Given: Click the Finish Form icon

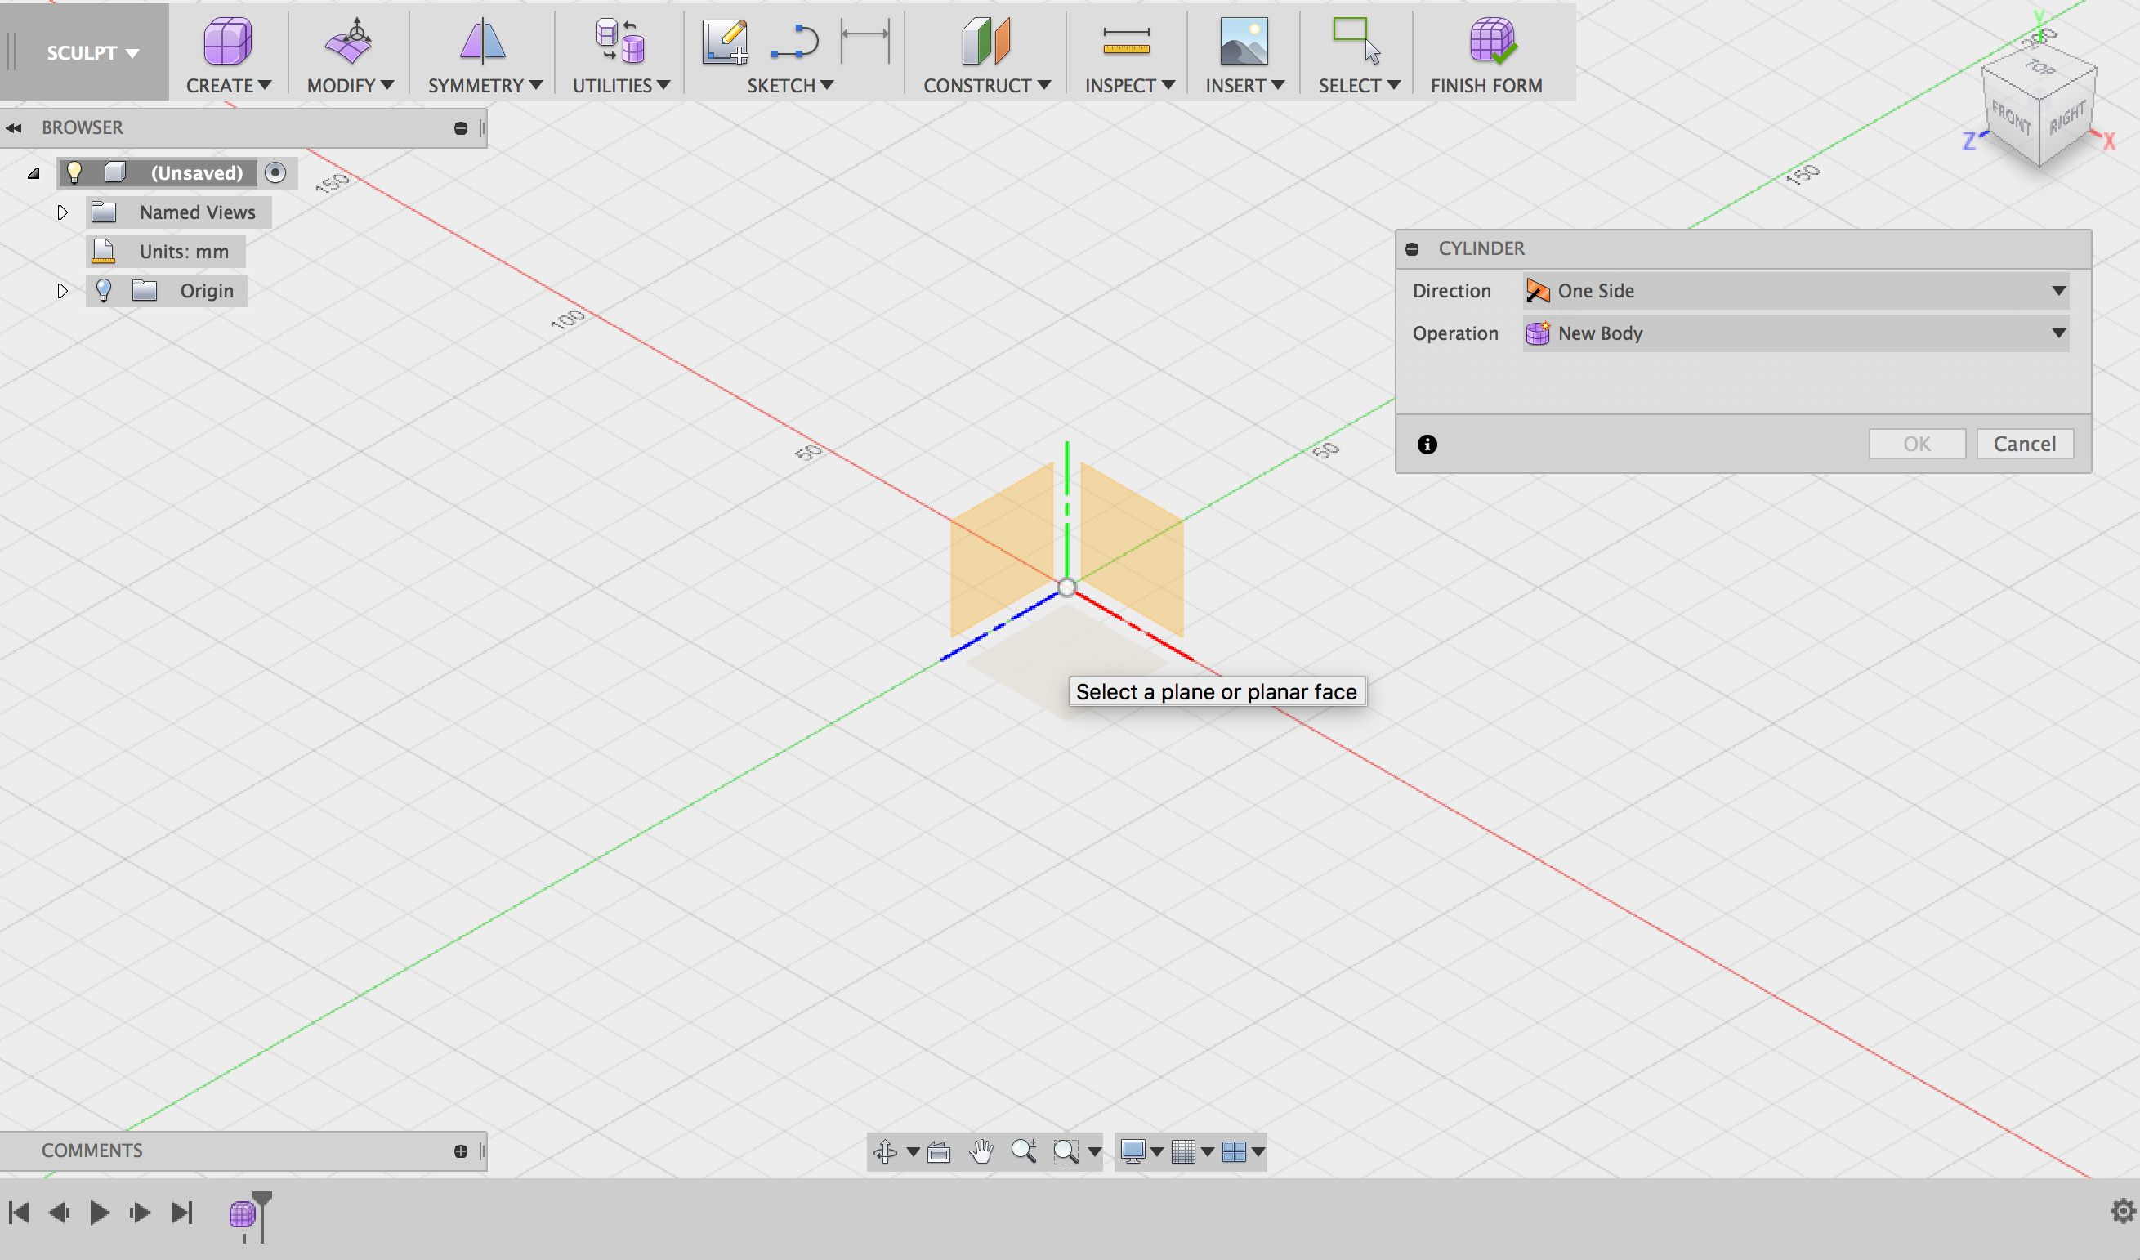Looking at the screenshot, I should point(1492,41).
